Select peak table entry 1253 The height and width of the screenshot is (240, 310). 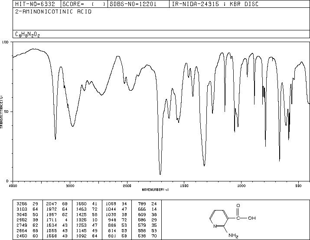tap(81, 225)
